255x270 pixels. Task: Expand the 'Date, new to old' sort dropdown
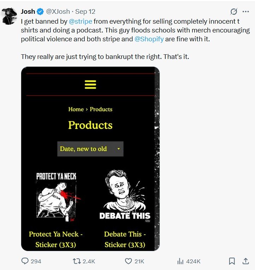point(90,149)
